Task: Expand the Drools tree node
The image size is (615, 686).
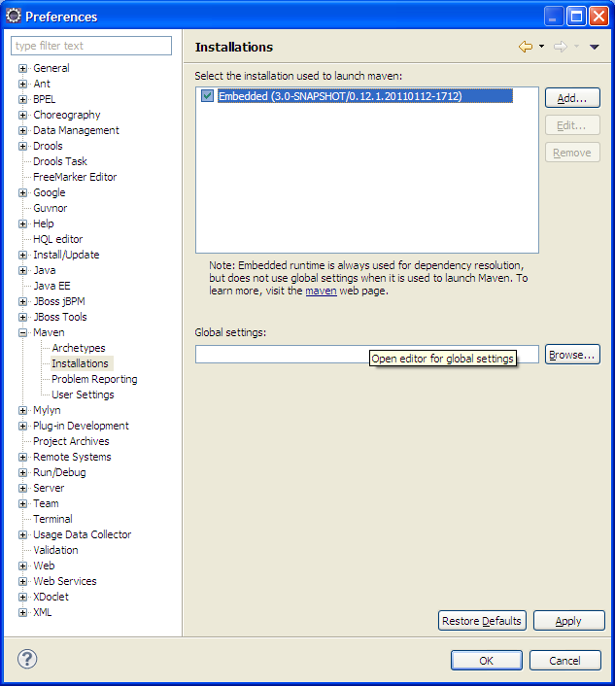Action: pos(22,146)
